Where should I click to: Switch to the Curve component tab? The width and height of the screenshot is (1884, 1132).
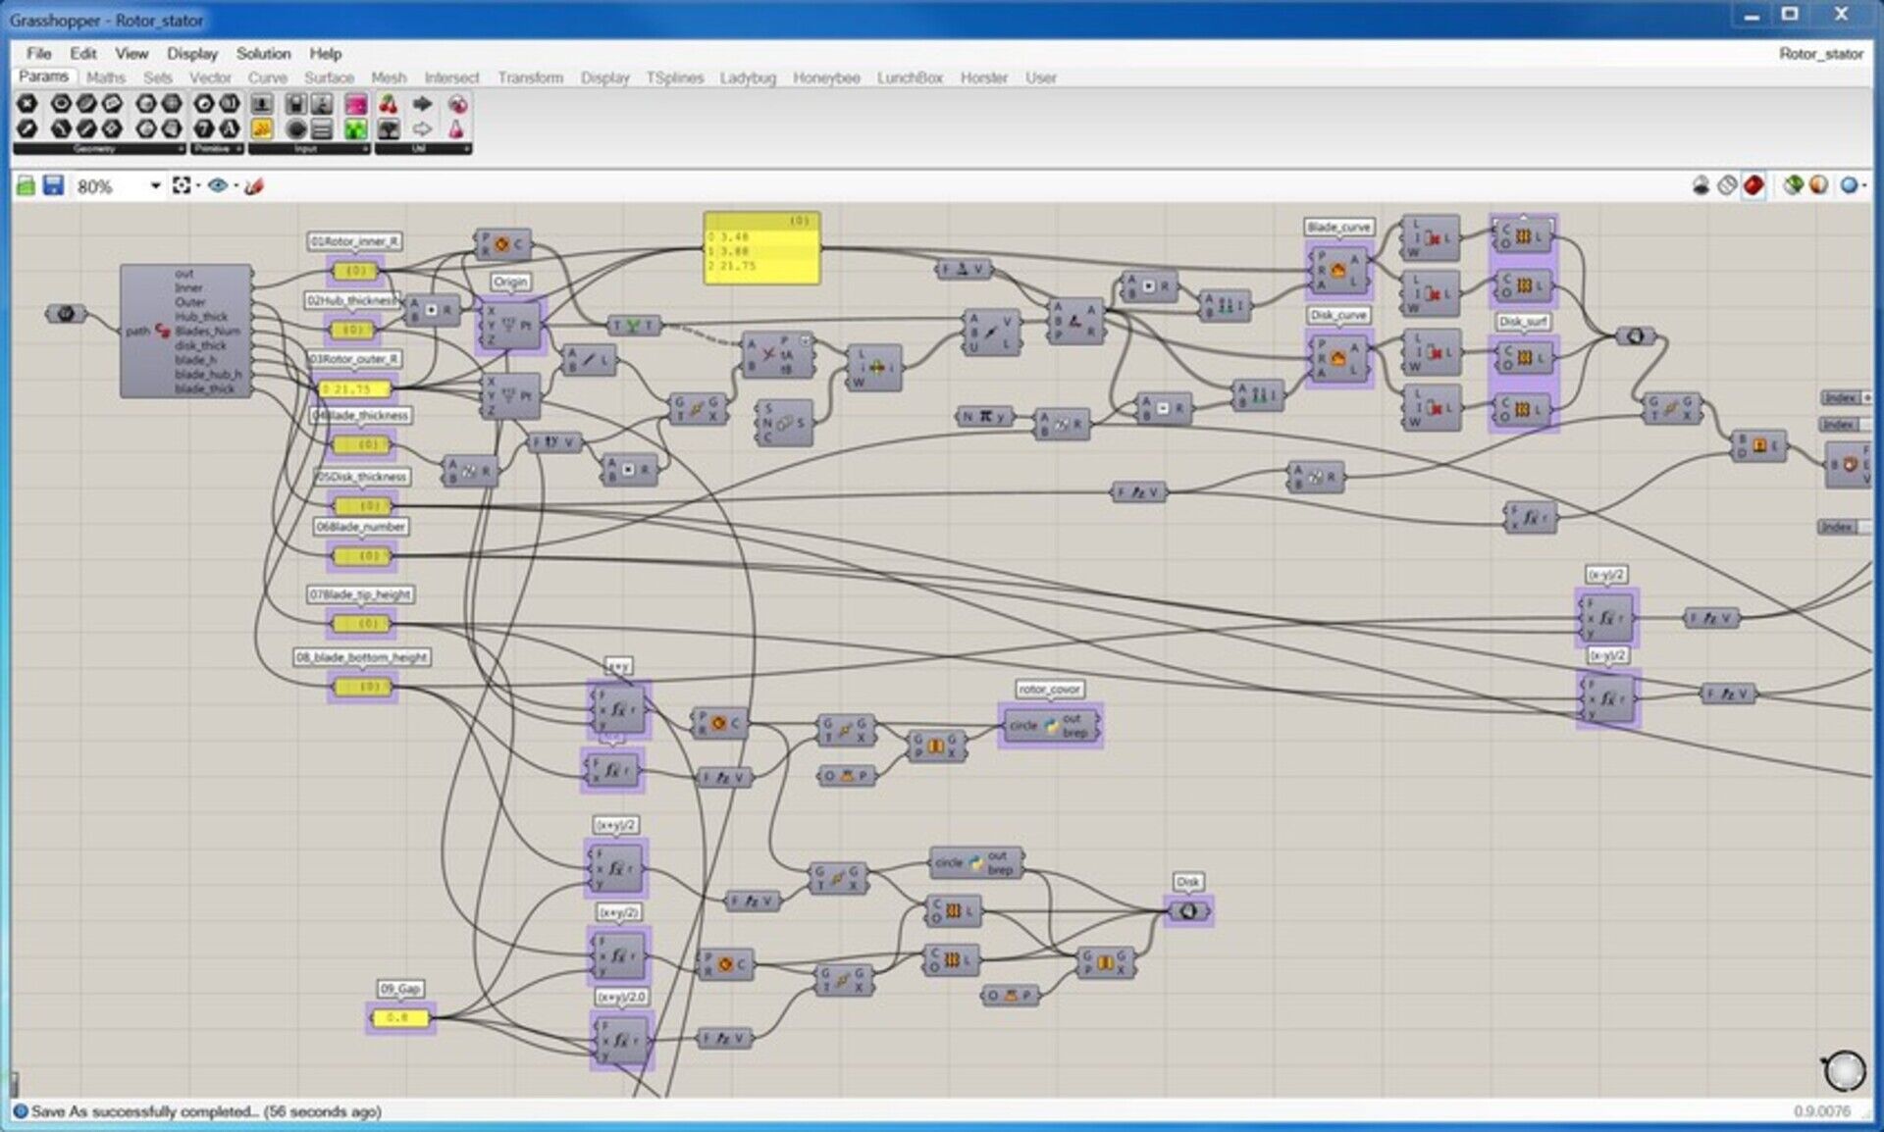click(x=267, y=77)
